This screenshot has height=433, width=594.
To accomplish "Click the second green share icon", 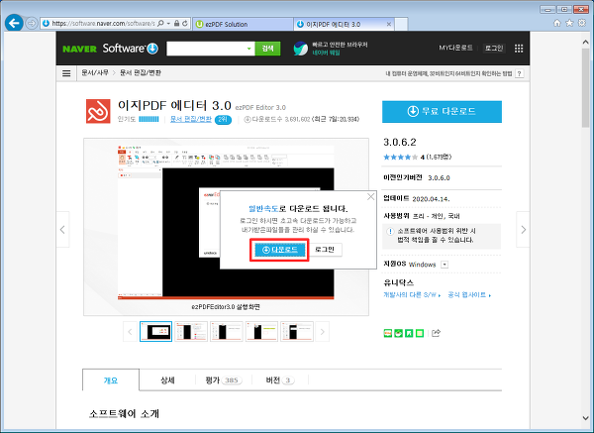I will (x=398, y=333).
